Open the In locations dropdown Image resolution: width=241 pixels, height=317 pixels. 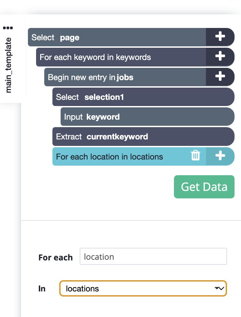[x=143, y=288]
